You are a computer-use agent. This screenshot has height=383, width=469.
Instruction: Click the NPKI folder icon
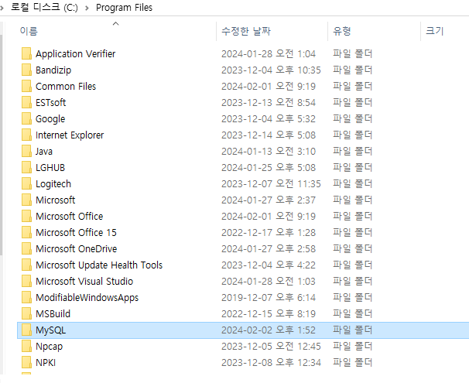click(x=26, y=362)
